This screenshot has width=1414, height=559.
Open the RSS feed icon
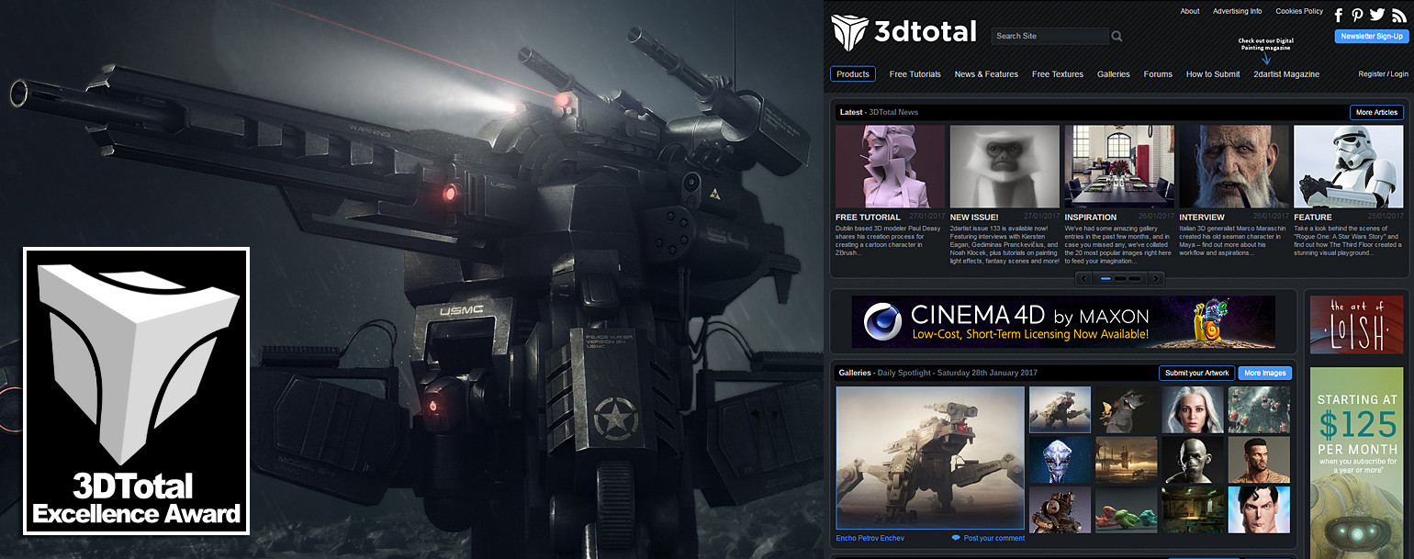click(1398, 15)
